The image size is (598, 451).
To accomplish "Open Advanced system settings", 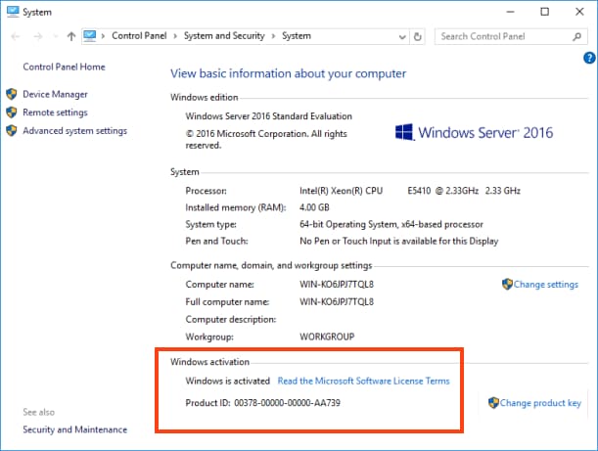I will tap(74, 131).
